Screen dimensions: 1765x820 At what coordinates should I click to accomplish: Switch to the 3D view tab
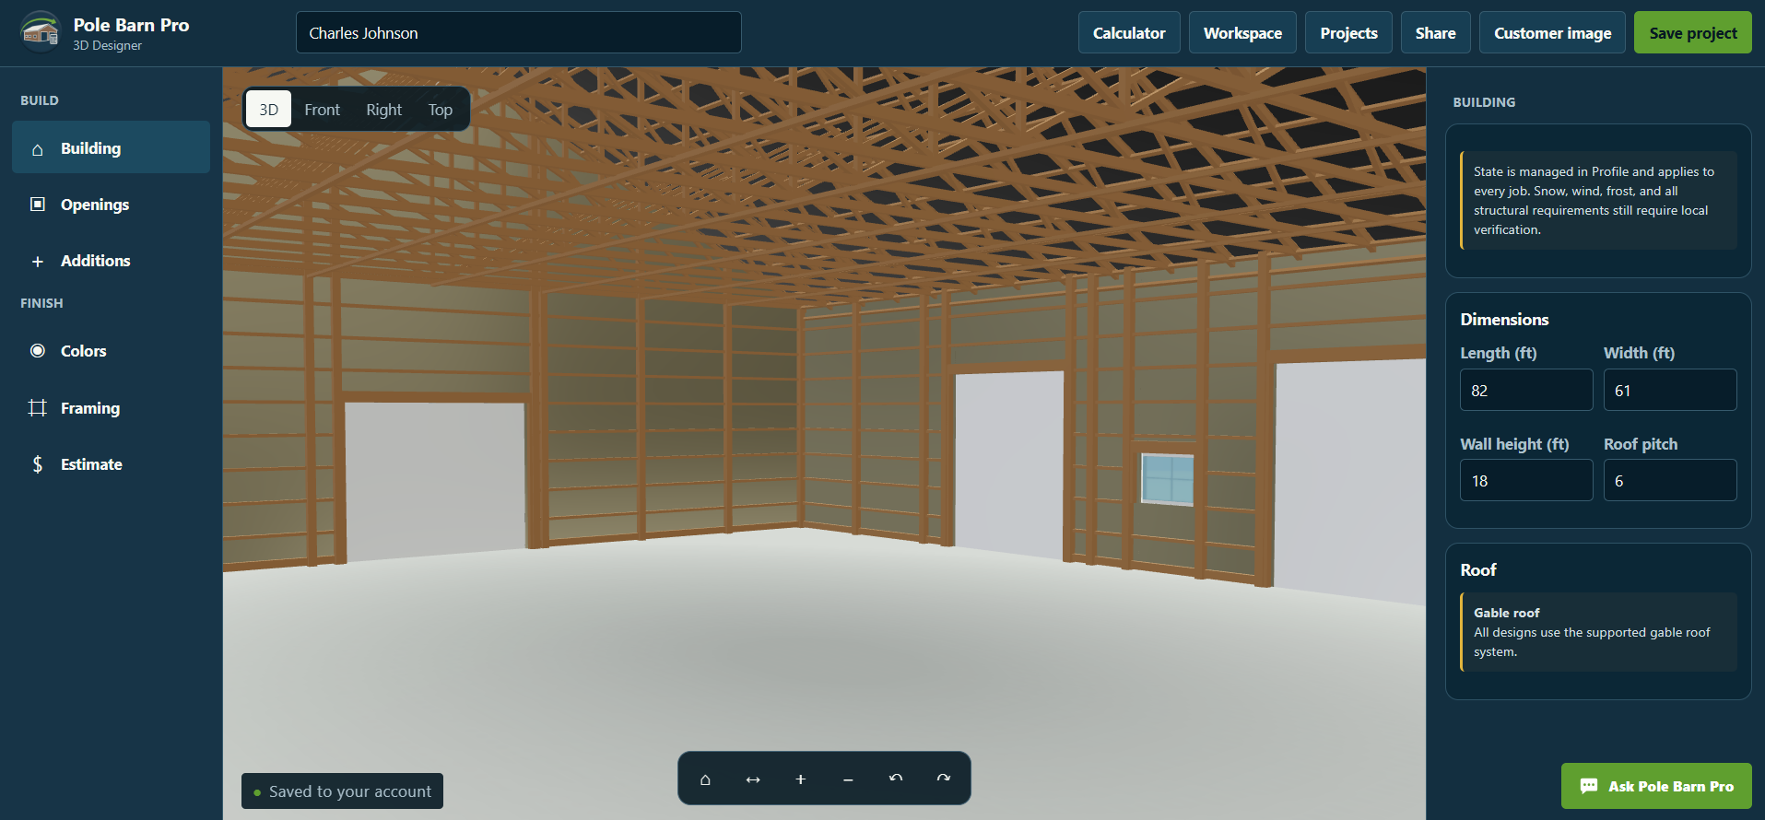[x=268, y=110]
